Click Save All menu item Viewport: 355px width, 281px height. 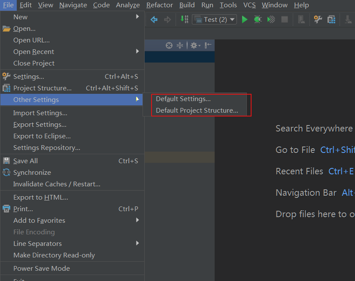coord(72,161)
